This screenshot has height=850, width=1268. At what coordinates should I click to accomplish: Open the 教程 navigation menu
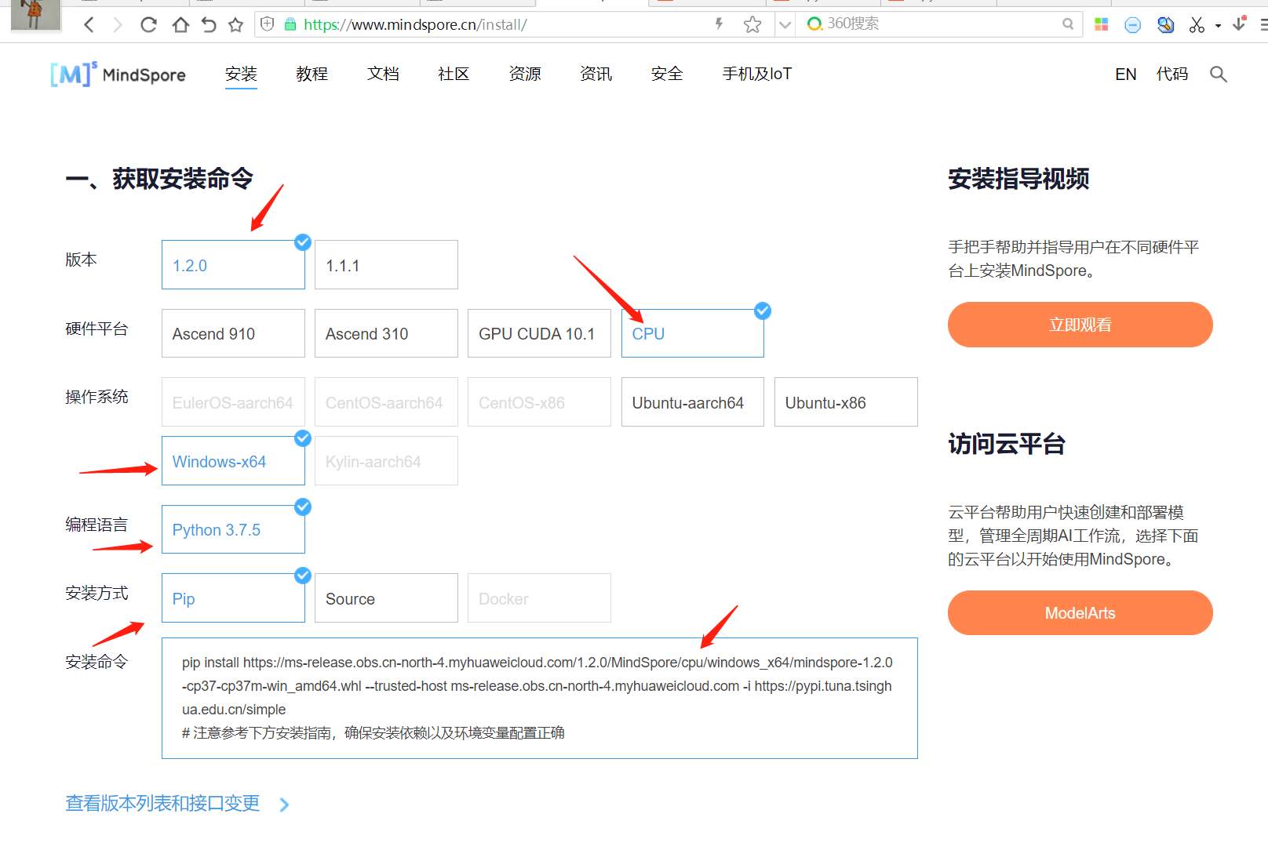312,74
